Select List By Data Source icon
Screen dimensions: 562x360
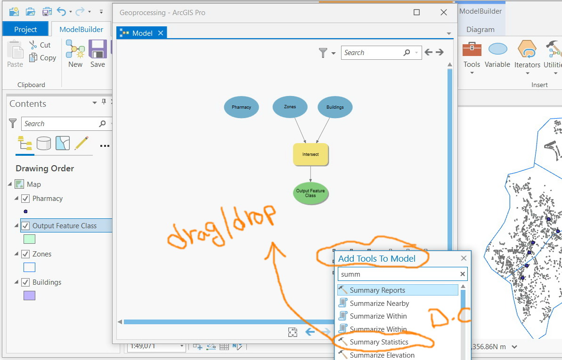[x=44, y=143]
